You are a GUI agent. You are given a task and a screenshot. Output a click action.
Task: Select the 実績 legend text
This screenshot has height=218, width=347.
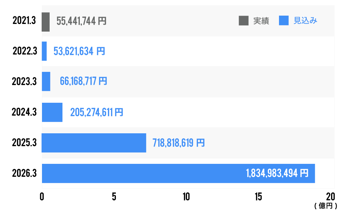[261, 21]
